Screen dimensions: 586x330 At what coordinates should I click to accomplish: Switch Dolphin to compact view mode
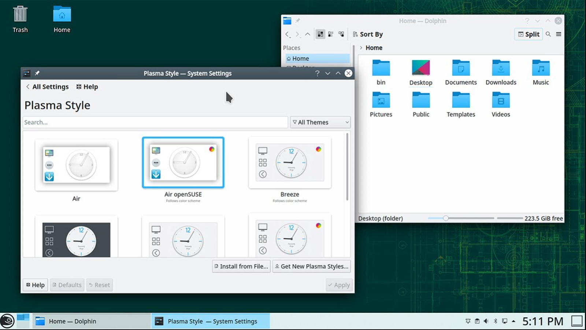click(331, 34)
